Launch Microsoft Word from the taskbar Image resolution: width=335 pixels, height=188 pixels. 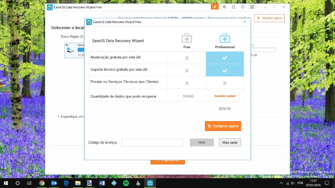tap(102, 183)
